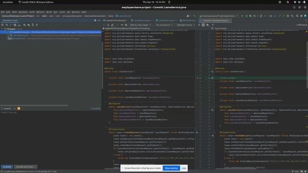Run EmployeeLeaveProjectApplication with play icon

coord(242,16)
